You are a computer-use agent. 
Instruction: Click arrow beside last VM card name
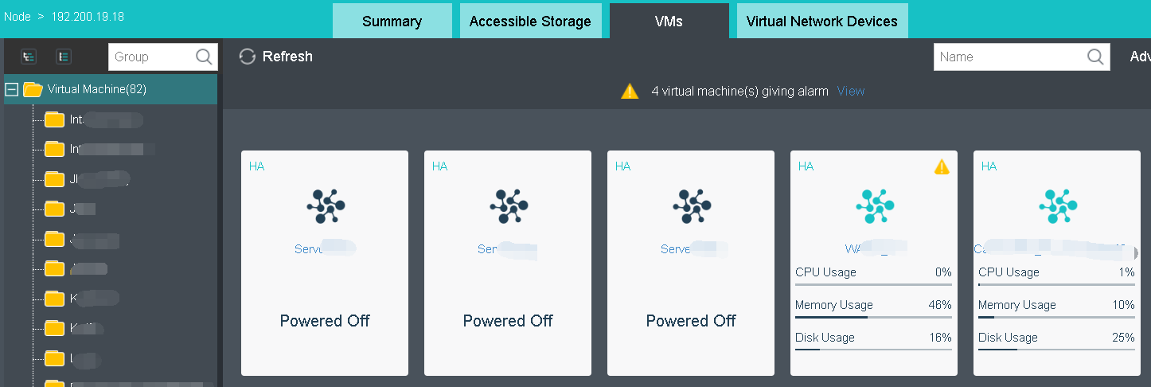1136,252
